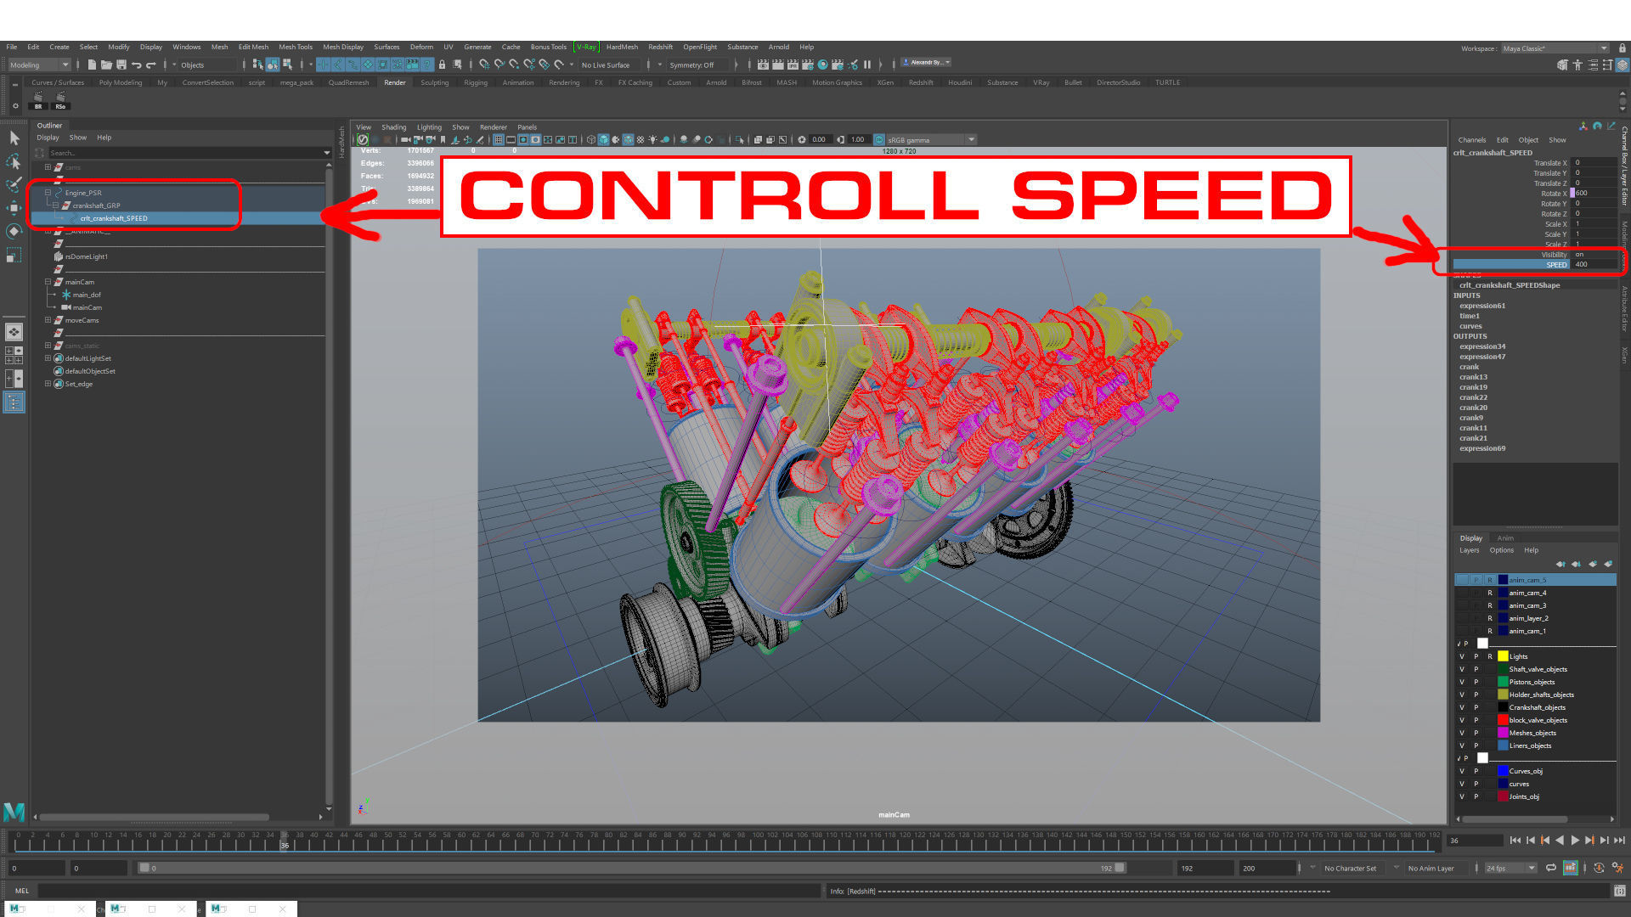Switch to the Rigging shelf tab
The height and width of the screenshot is (917, 1631).
tap(476, 82)
